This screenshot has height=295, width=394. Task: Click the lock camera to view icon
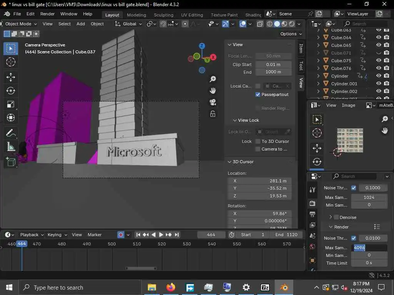tap(212, 114)
